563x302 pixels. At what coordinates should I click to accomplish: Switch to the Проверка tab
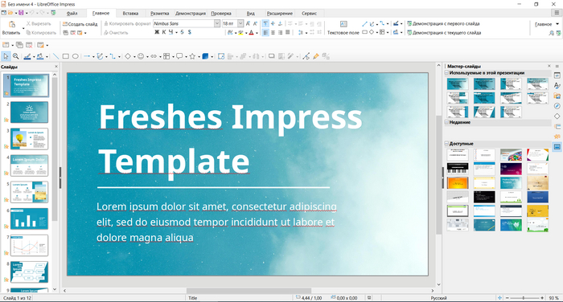tap(221, 14)
